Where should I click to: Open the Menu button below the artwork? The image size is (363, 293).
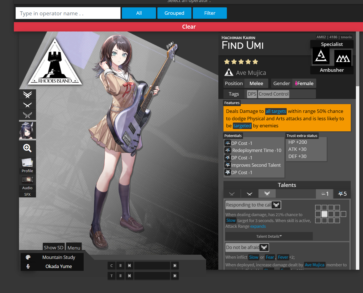74,247
